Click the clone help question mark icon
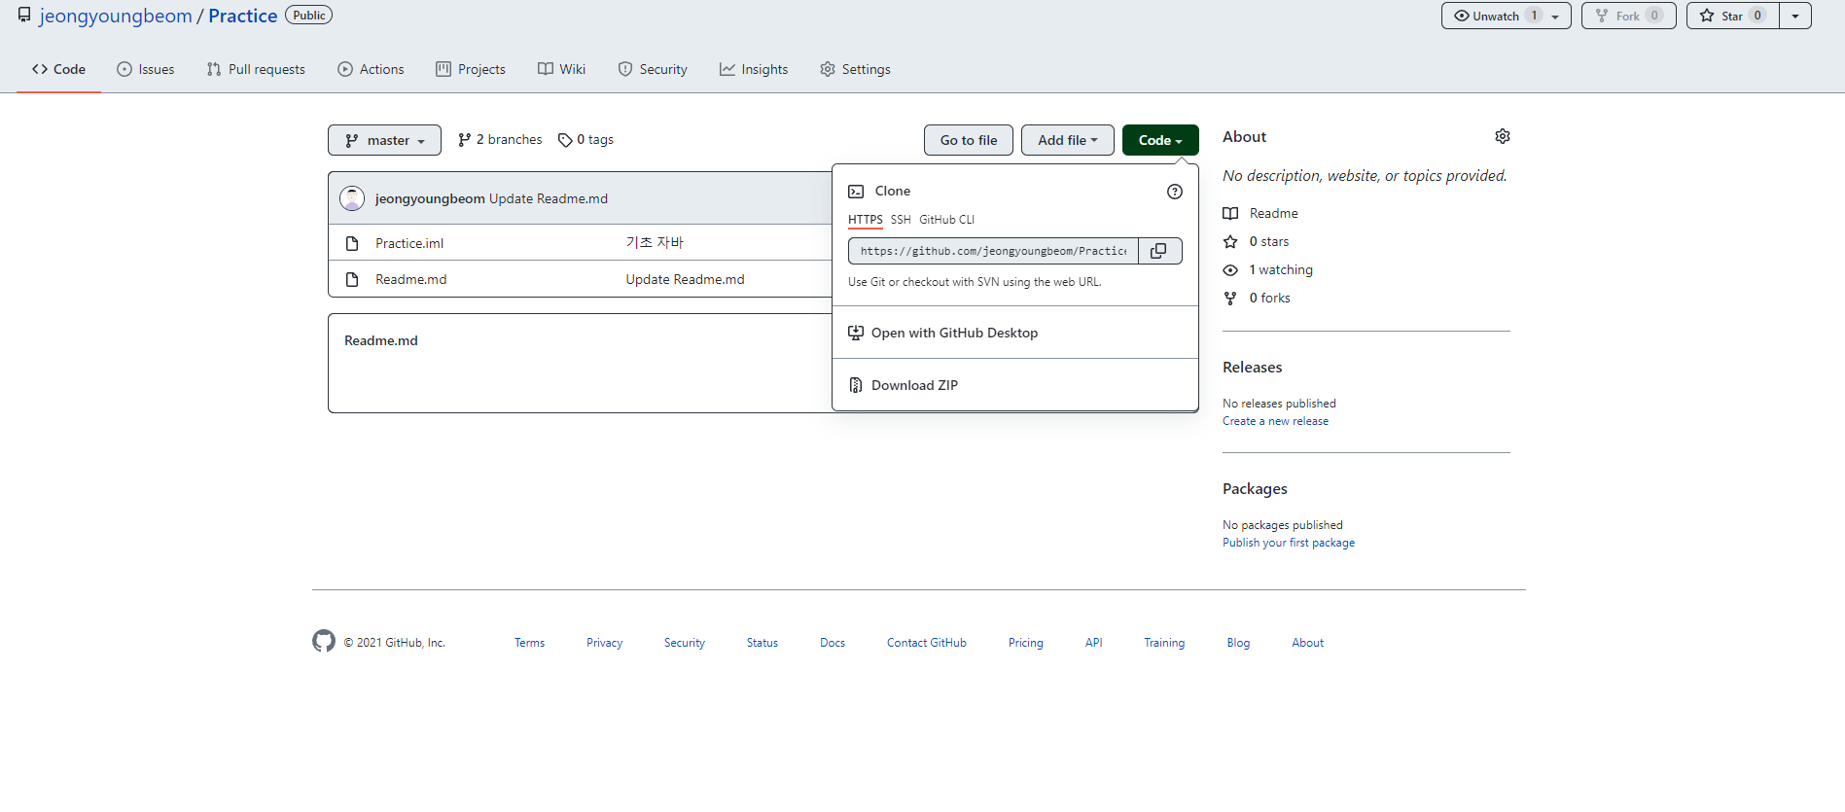 [x=1175, y=192]
